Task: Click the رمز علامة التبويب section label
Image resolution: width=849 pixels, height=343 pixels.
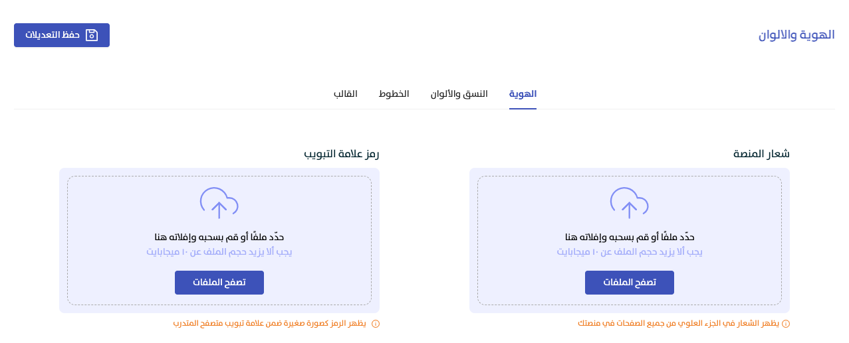Action: 342,154
